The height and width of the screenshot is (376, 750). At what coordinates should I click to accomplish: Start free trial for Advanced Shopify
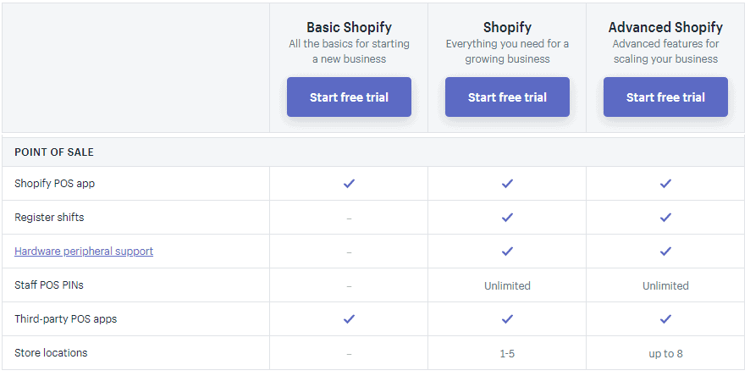pyautogui.click(x=665, y=97)
